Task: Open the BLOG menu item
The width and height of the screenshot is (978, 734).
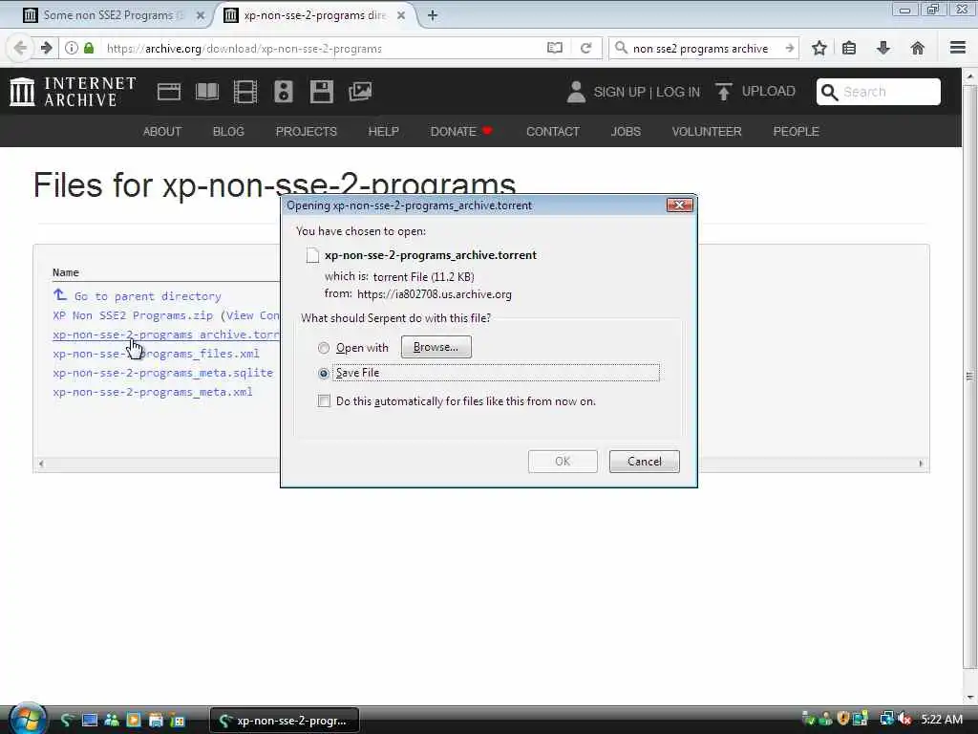Action: (228, 132)
